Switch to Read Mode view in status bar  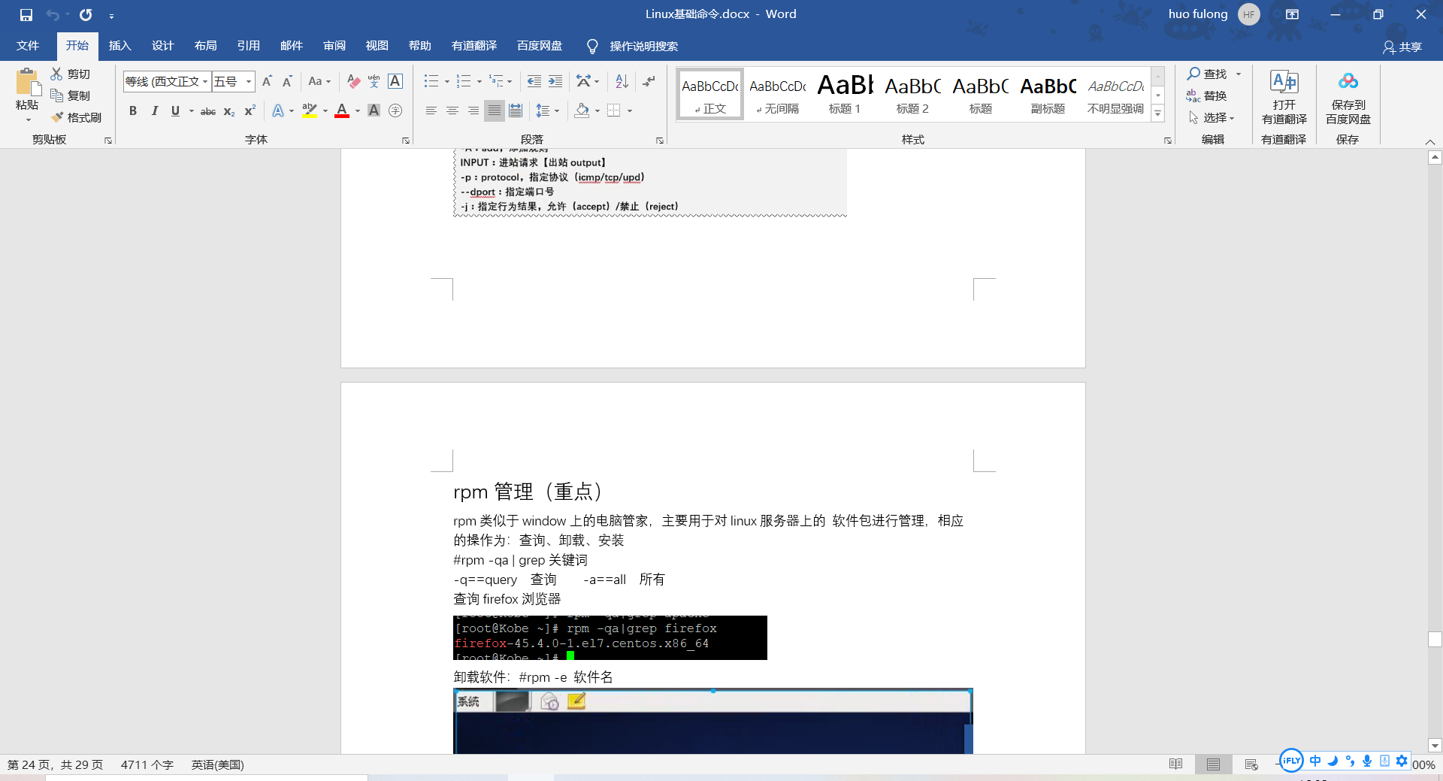point(1175,764)
